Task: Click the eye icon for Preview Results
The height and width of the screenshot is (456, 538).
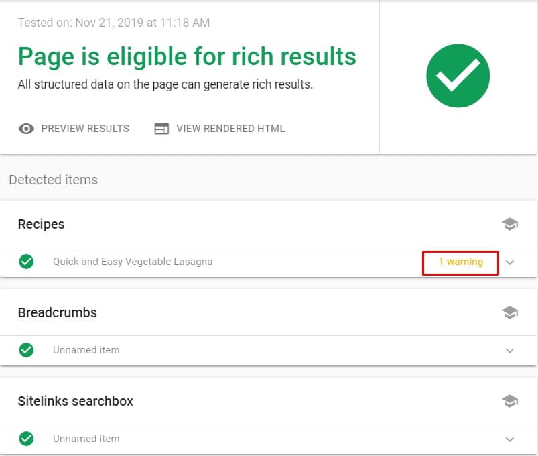Action: (26, 129)
